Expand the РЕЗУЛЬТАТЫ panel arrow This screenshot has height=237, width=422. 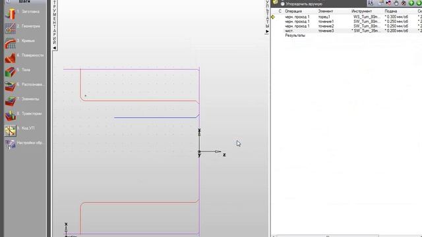pos(267,32)
